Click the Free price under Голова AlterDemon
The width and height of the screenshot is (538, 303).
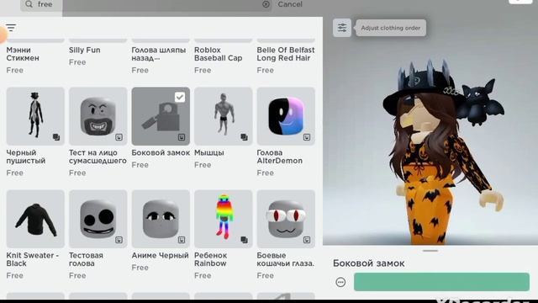(x=266, y=173)
